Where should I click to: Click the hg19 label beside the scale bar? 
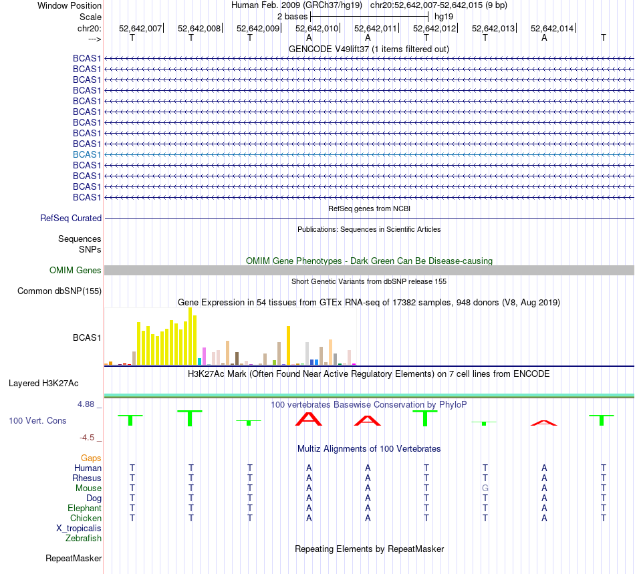[x=443, y=17]
